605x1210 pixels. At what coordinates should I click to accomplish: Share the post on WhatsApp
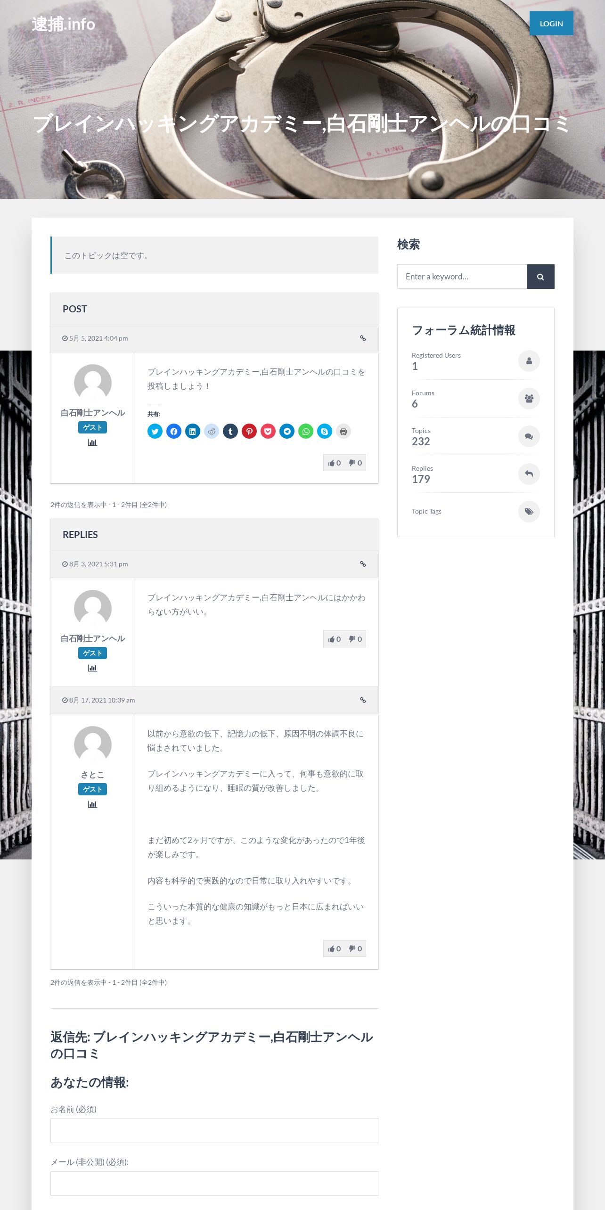coord(306,431)
